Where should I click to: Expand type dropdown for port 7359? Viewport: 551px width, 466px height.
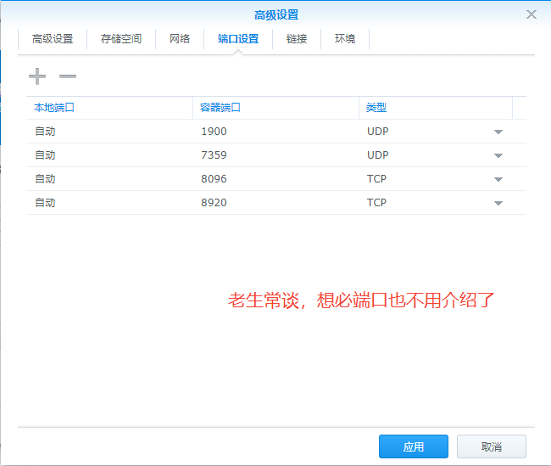(x=498, y=155)
